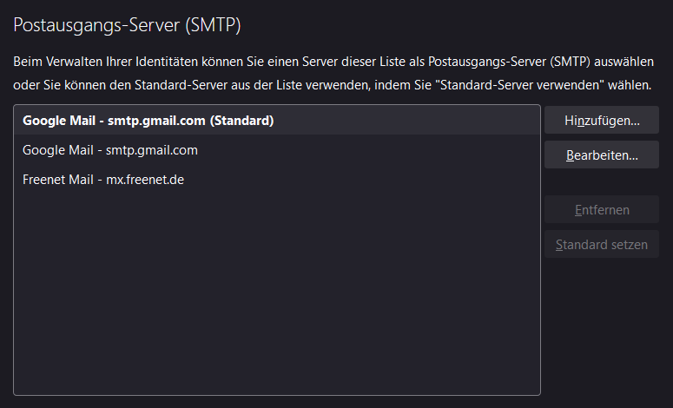The width and height of the screenshot is (673, 408).
Task: Click "Google Mail" in the second list row
Action: coord(56,150)
